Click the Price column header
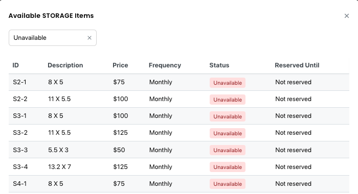Image resolution: width=358 pixels, height=194 pixels. coord(120,65)
